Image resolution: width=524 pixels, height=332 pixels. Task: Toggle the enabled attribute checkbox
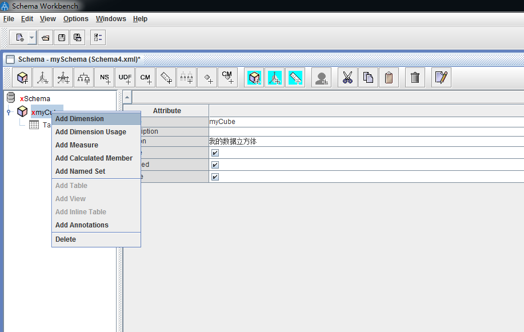point(215,165)
